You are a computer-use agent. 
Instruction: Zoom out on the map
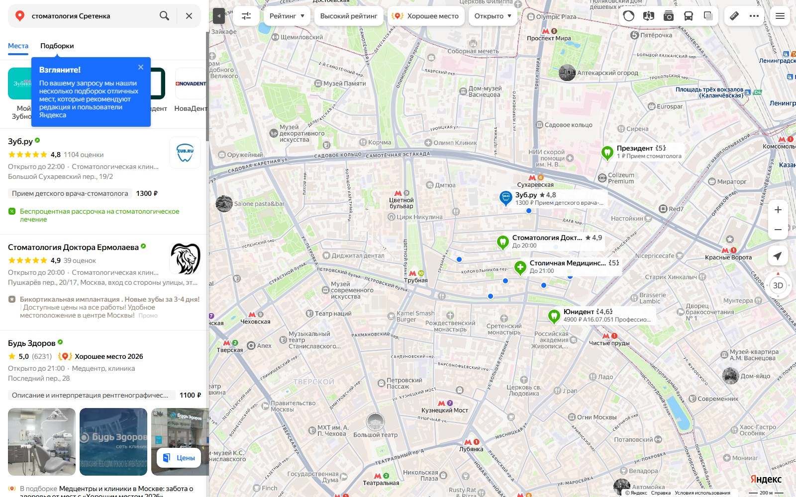point(778,230)
